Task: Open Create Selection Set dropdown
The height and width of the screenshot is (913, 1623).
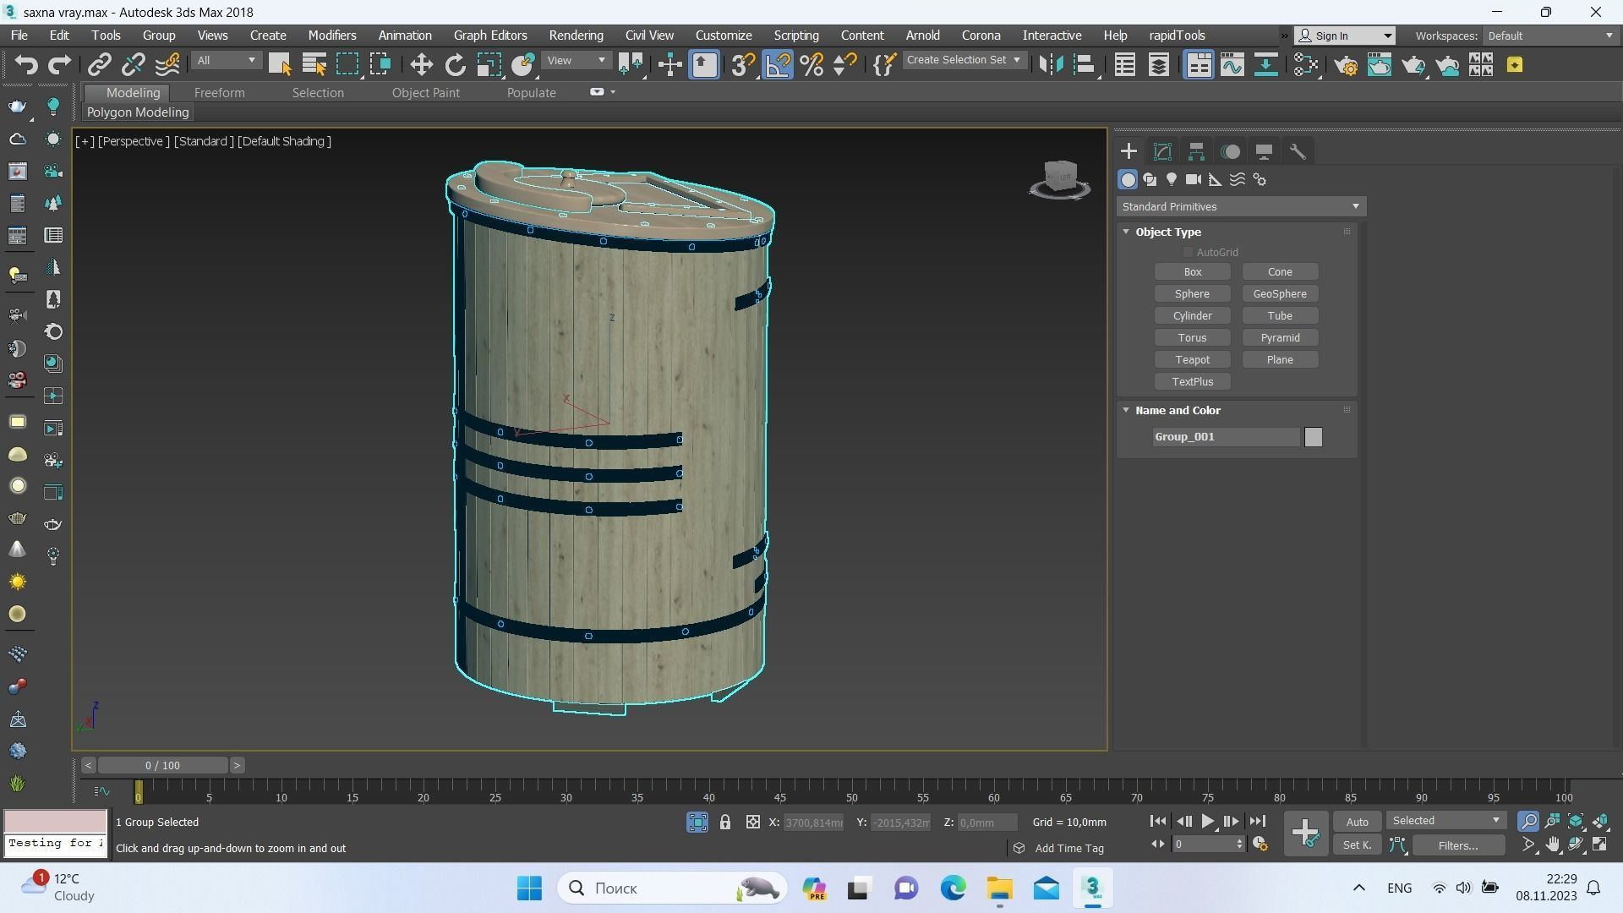Action: (964, 60)
